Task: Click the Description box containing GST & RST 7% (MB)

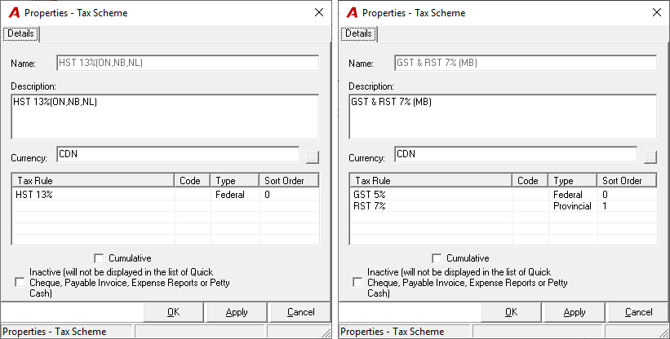Action: [503, 117]
